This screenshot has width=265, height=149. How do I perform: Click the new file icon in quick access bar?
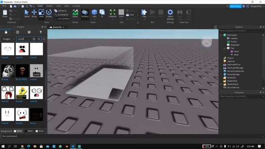(11, 6)
